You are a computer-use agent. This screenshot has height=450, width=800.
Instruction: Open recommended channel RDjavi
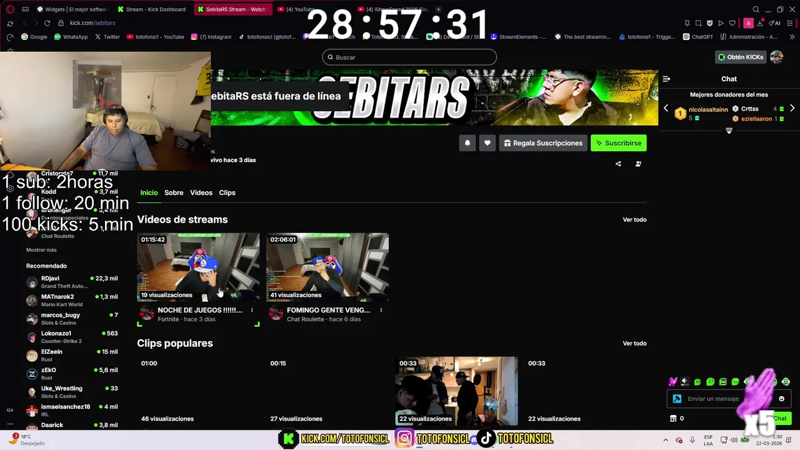[x=72, y=282]
